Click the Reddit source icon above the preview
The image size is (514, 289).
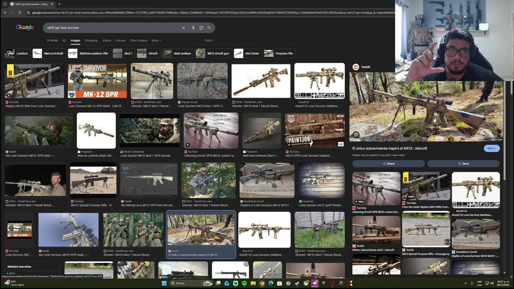pos(356,67)
